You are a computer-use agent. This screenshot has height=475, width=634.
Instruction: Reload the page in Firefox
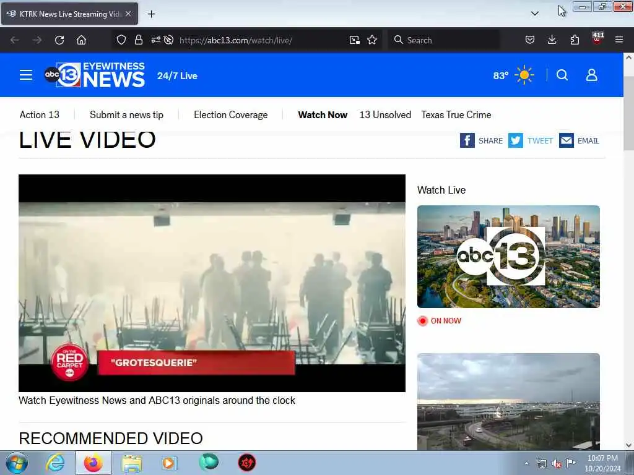(59, 40)
